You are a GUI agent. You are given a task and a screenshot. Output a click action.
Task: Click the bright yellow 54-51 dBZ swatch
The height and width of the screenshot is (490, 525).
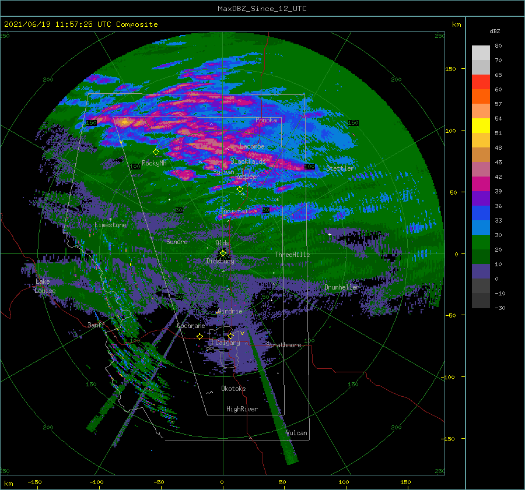[481, 126]
